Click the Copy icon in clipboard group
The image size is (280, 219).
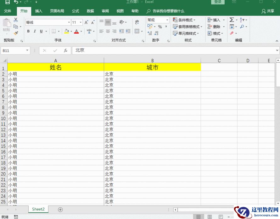16,26
